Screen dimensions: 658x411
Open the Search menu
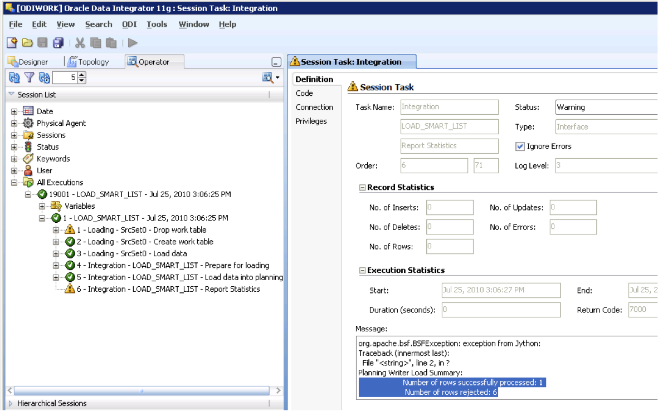99,25
